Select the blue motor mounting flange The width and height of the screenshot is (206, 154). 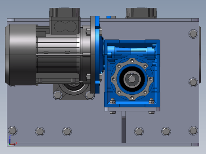point(97,54)
